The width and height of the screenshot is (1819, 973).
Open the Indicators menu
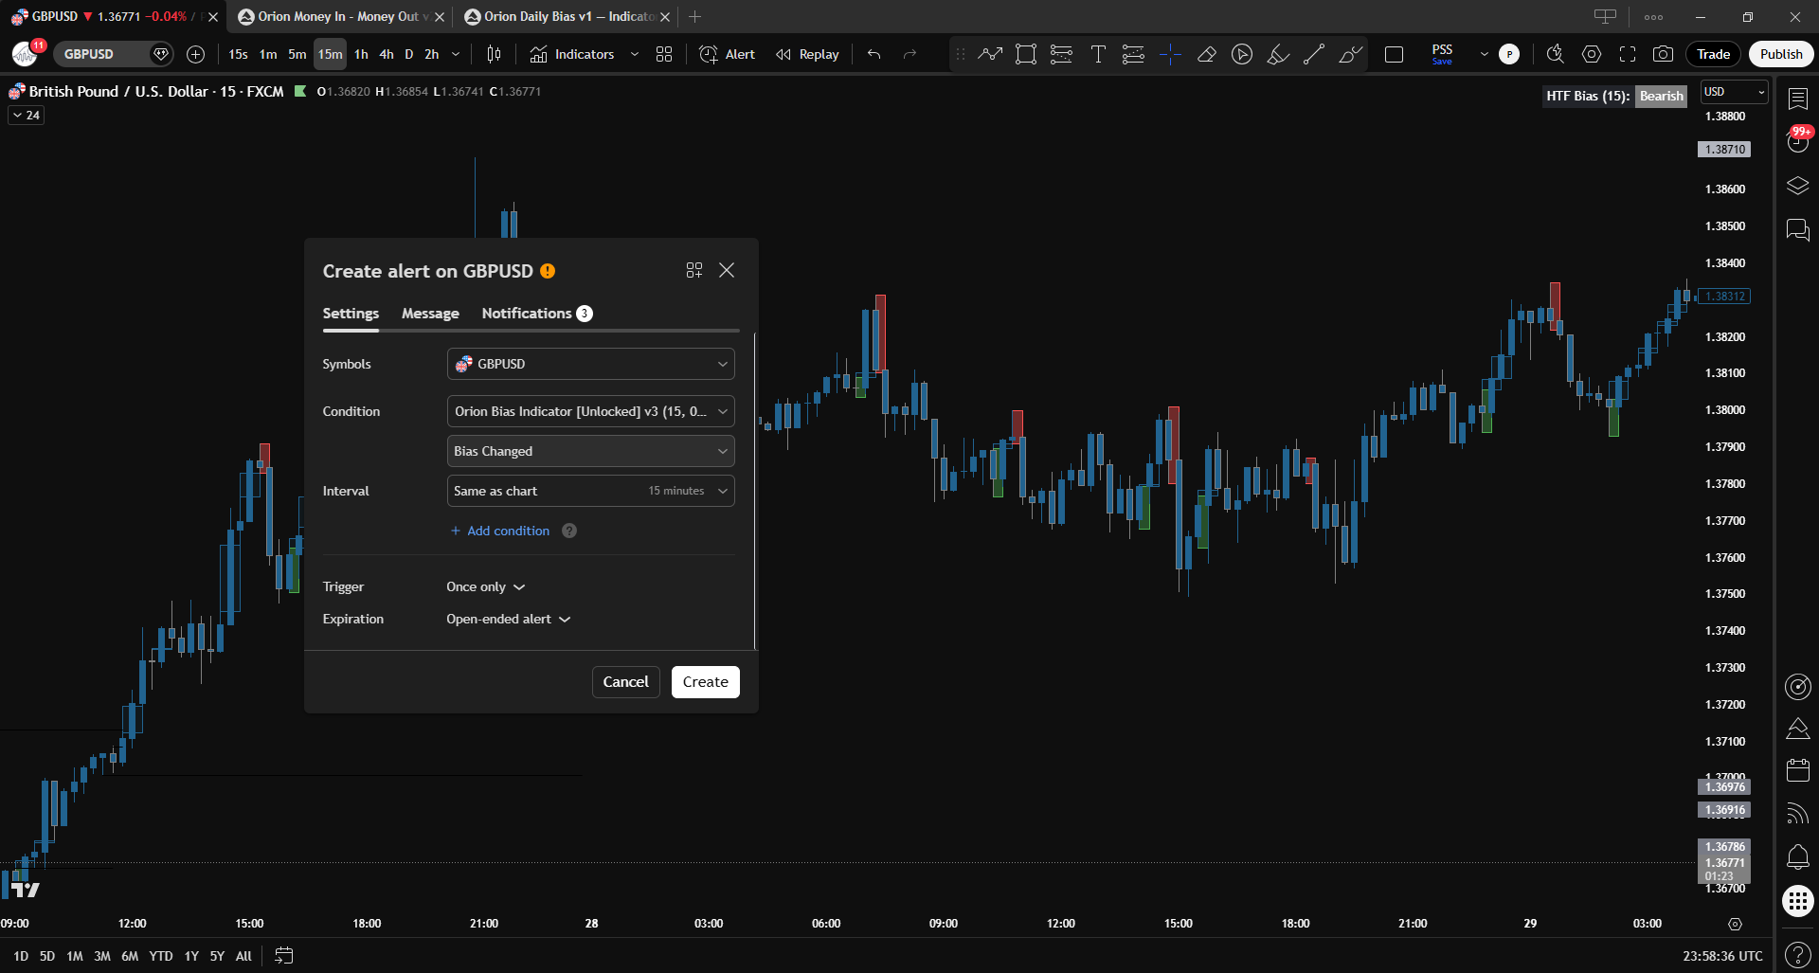(572, 54)
